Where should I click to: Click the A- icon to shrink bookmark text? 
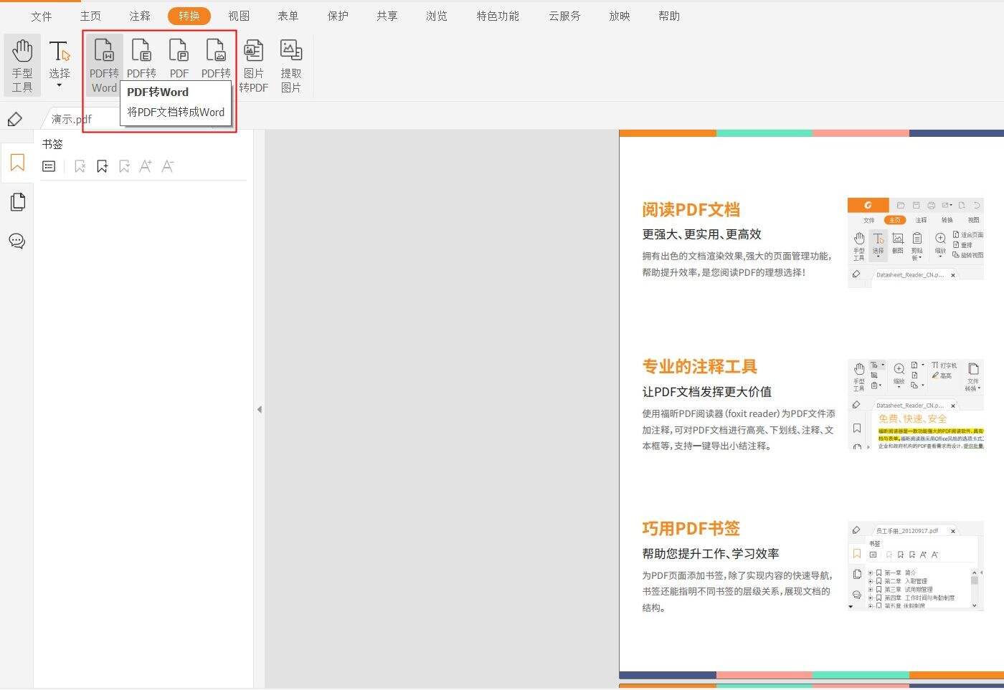pos(167,166)
